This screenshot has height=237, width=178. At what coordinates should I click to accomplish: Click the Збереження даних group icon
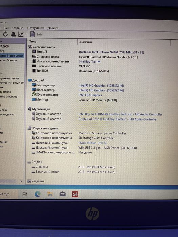click(x=29, y=128)
